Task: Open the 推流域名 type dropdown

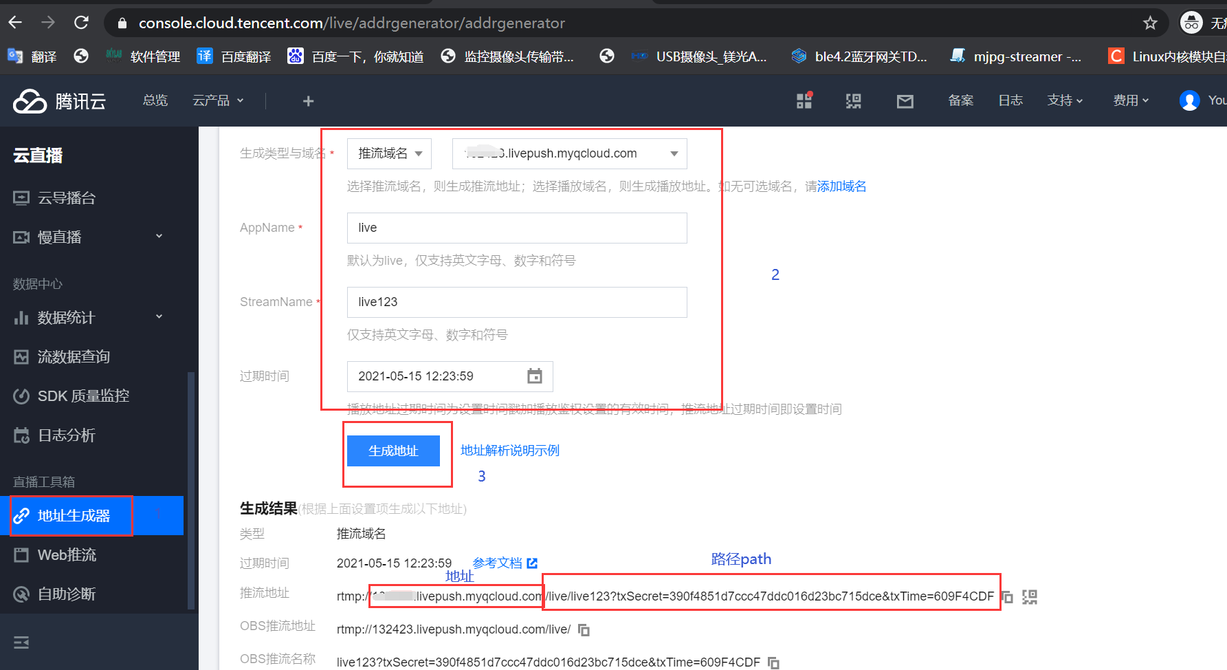Action: [389, 153]
